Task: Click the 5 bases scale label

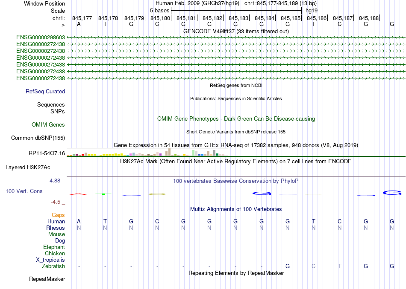Action: tap(159, 11)
